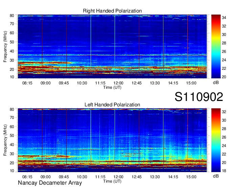The width and height of the screenshot is (230, 187).
Task: Select the S110902 observation label
Action: (199, 97)
